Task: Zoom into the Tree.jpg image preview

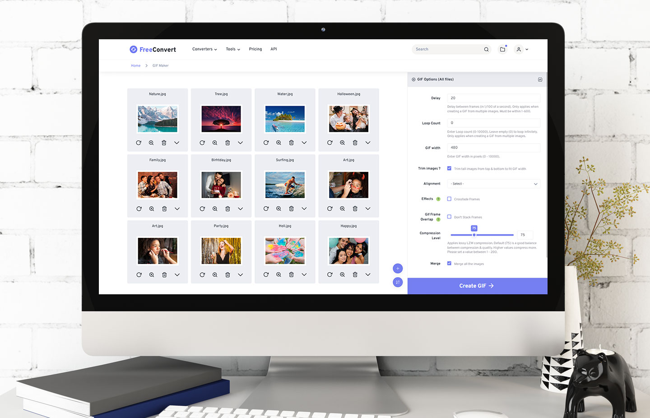Action: coord(215,143)
